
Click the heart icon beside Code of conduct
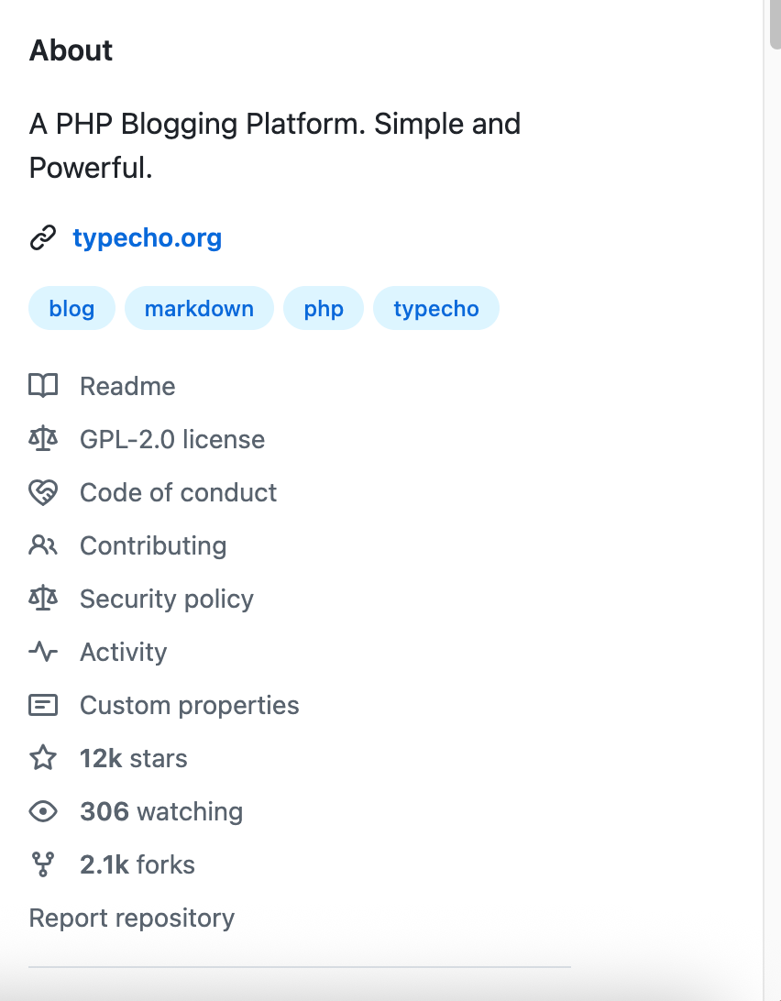tap(43, 492)
